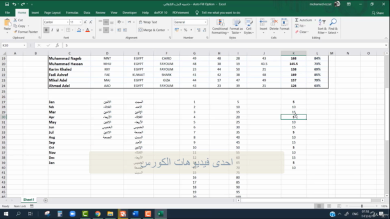The height and width of the screenshot is (219, 390).
Task: Toggle middle vertical alignment
Action: point(106,22)
